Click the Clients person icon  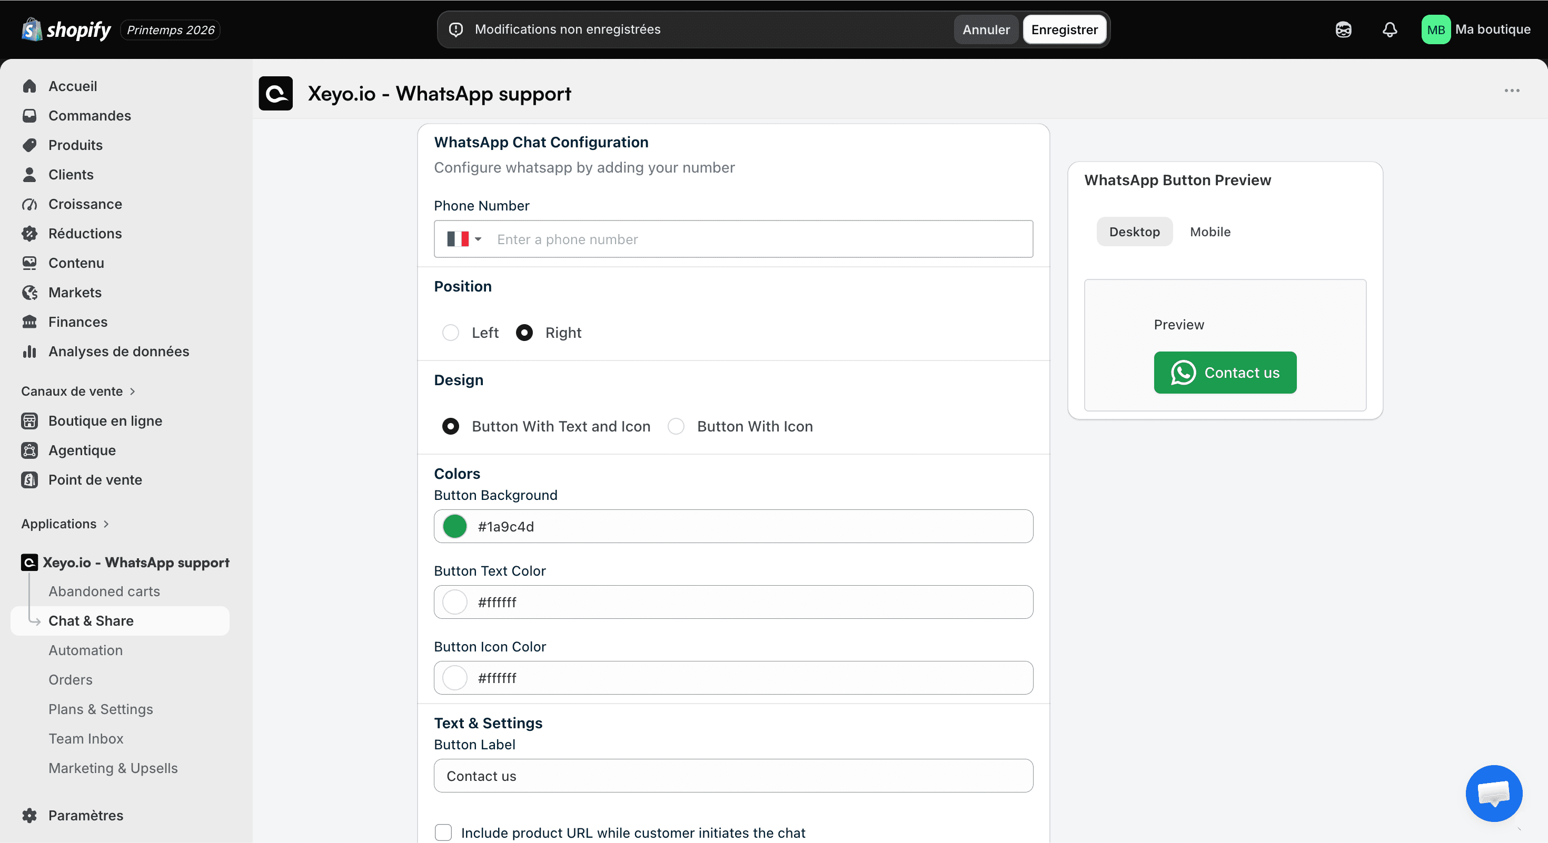(x=29, y=174)
